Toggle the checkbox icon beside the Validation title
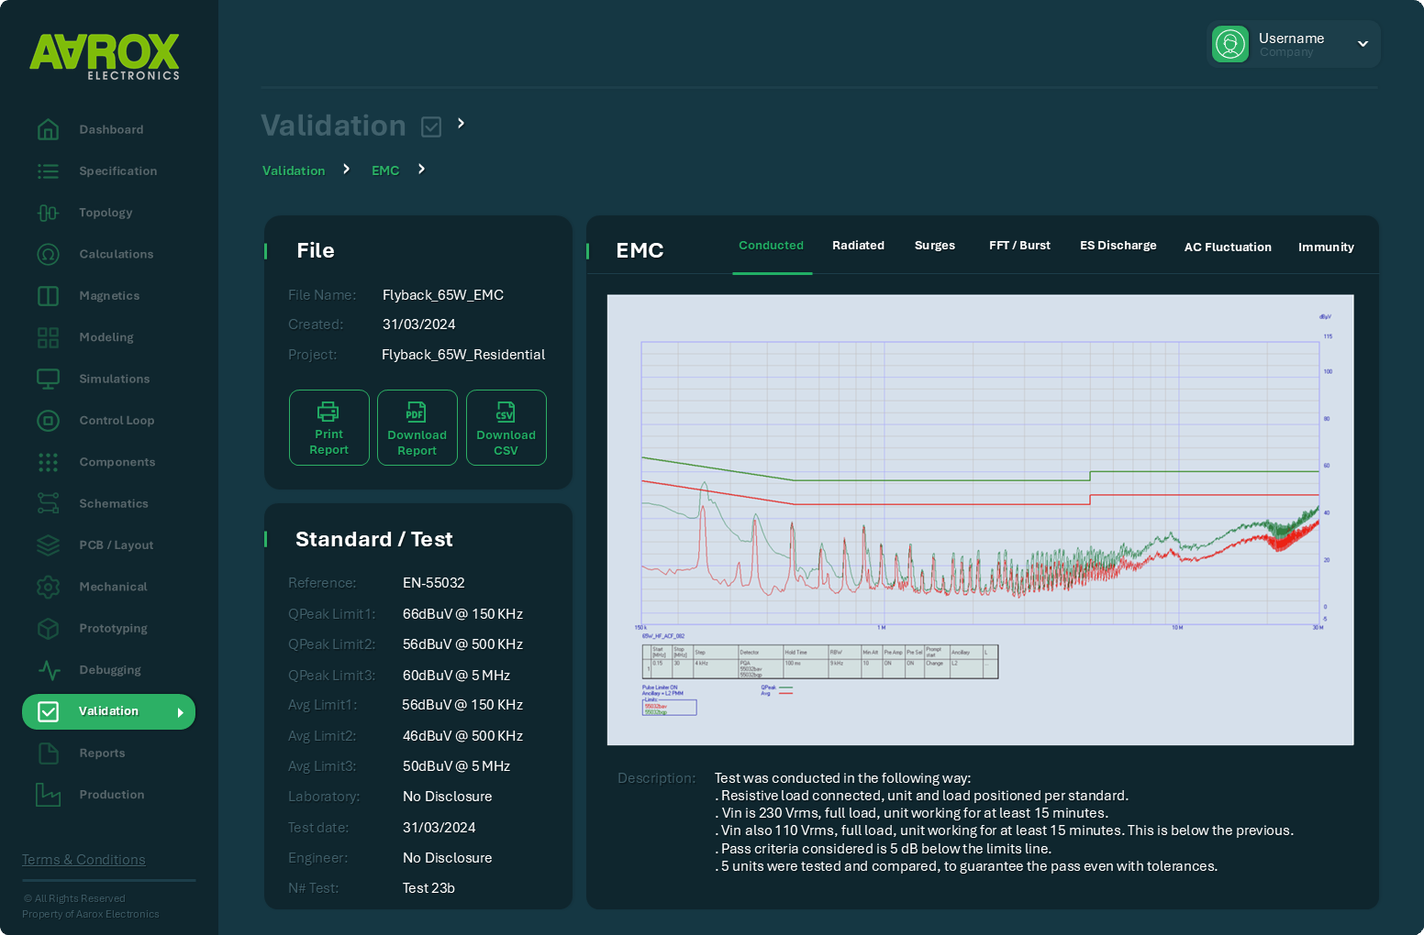Viewport: 1424px width, 935px height. pyautogui.click(x=431, y=126)
